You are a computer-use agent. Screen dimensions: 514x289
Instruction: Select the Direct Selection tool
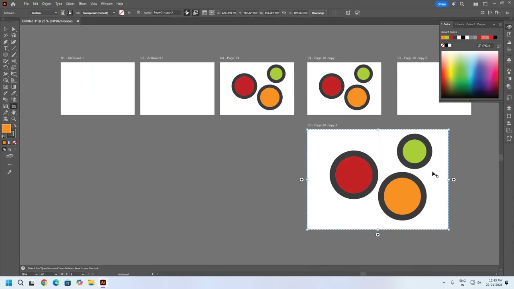(x=14, y=29)
